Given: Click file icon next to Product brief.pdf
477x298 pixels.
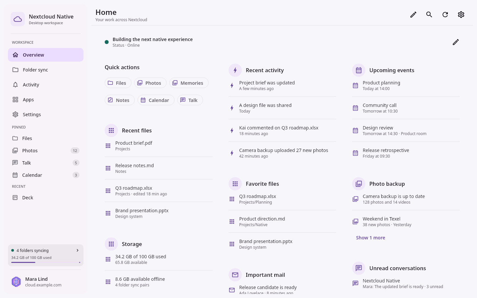Looking at the screenshot, I should point(108,146).
